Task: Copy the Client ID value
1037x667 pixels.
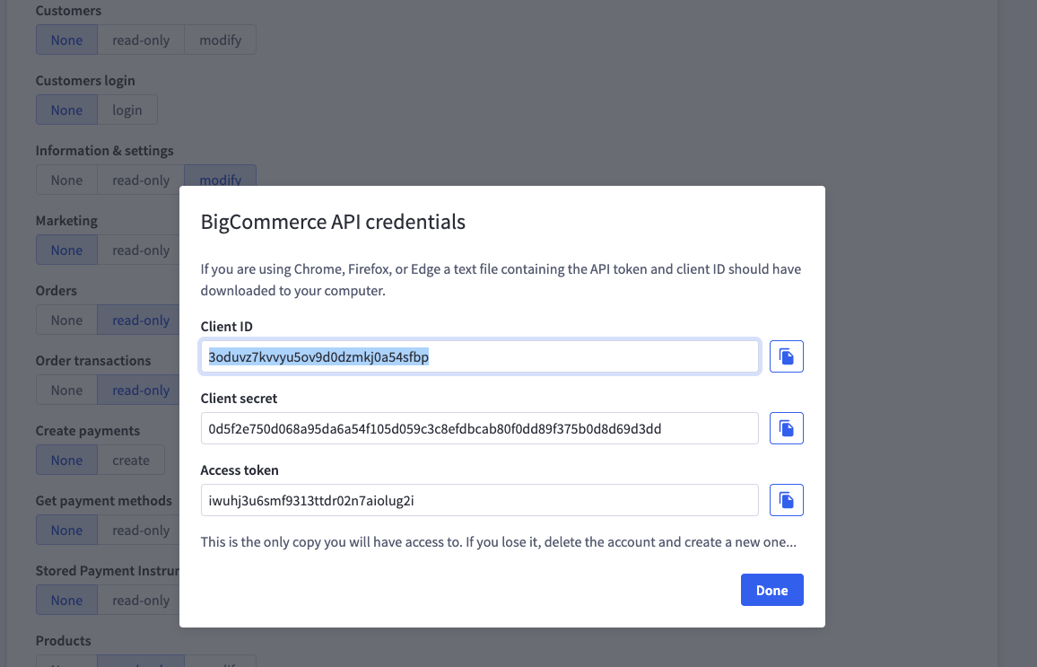Action: click(787, 356)
